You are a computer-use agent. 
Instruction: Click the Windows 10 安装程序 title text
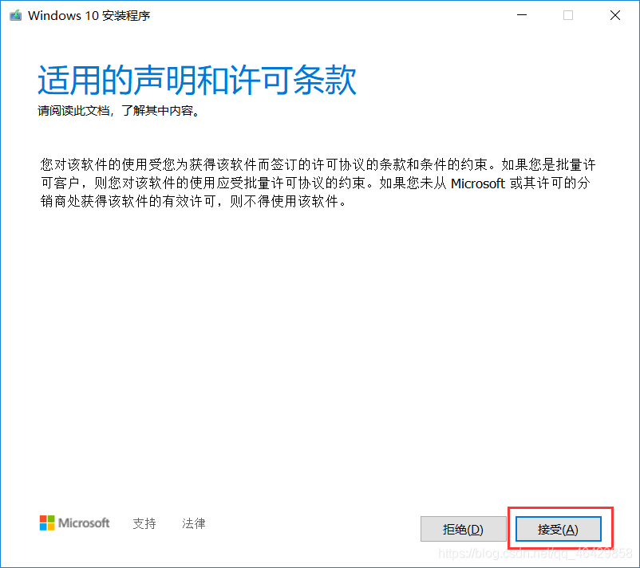(89, 15)
